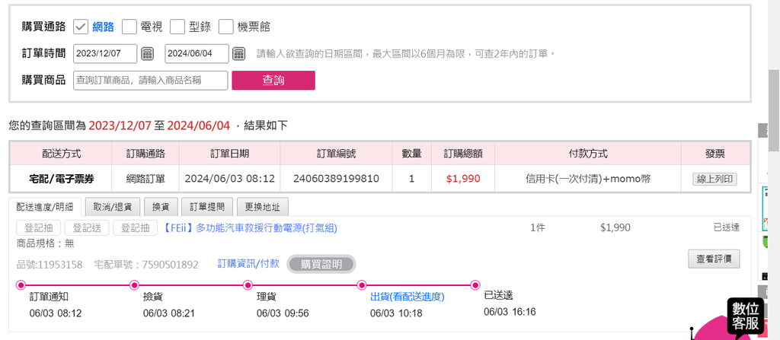The image size is (780, 340).
Task: Go to the 更換地址 tab
Action: 263,206
